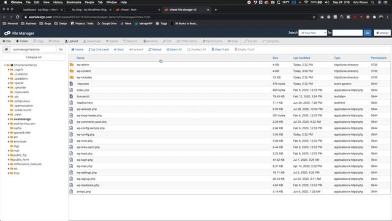Create a new file with +File

click(7, 41)
